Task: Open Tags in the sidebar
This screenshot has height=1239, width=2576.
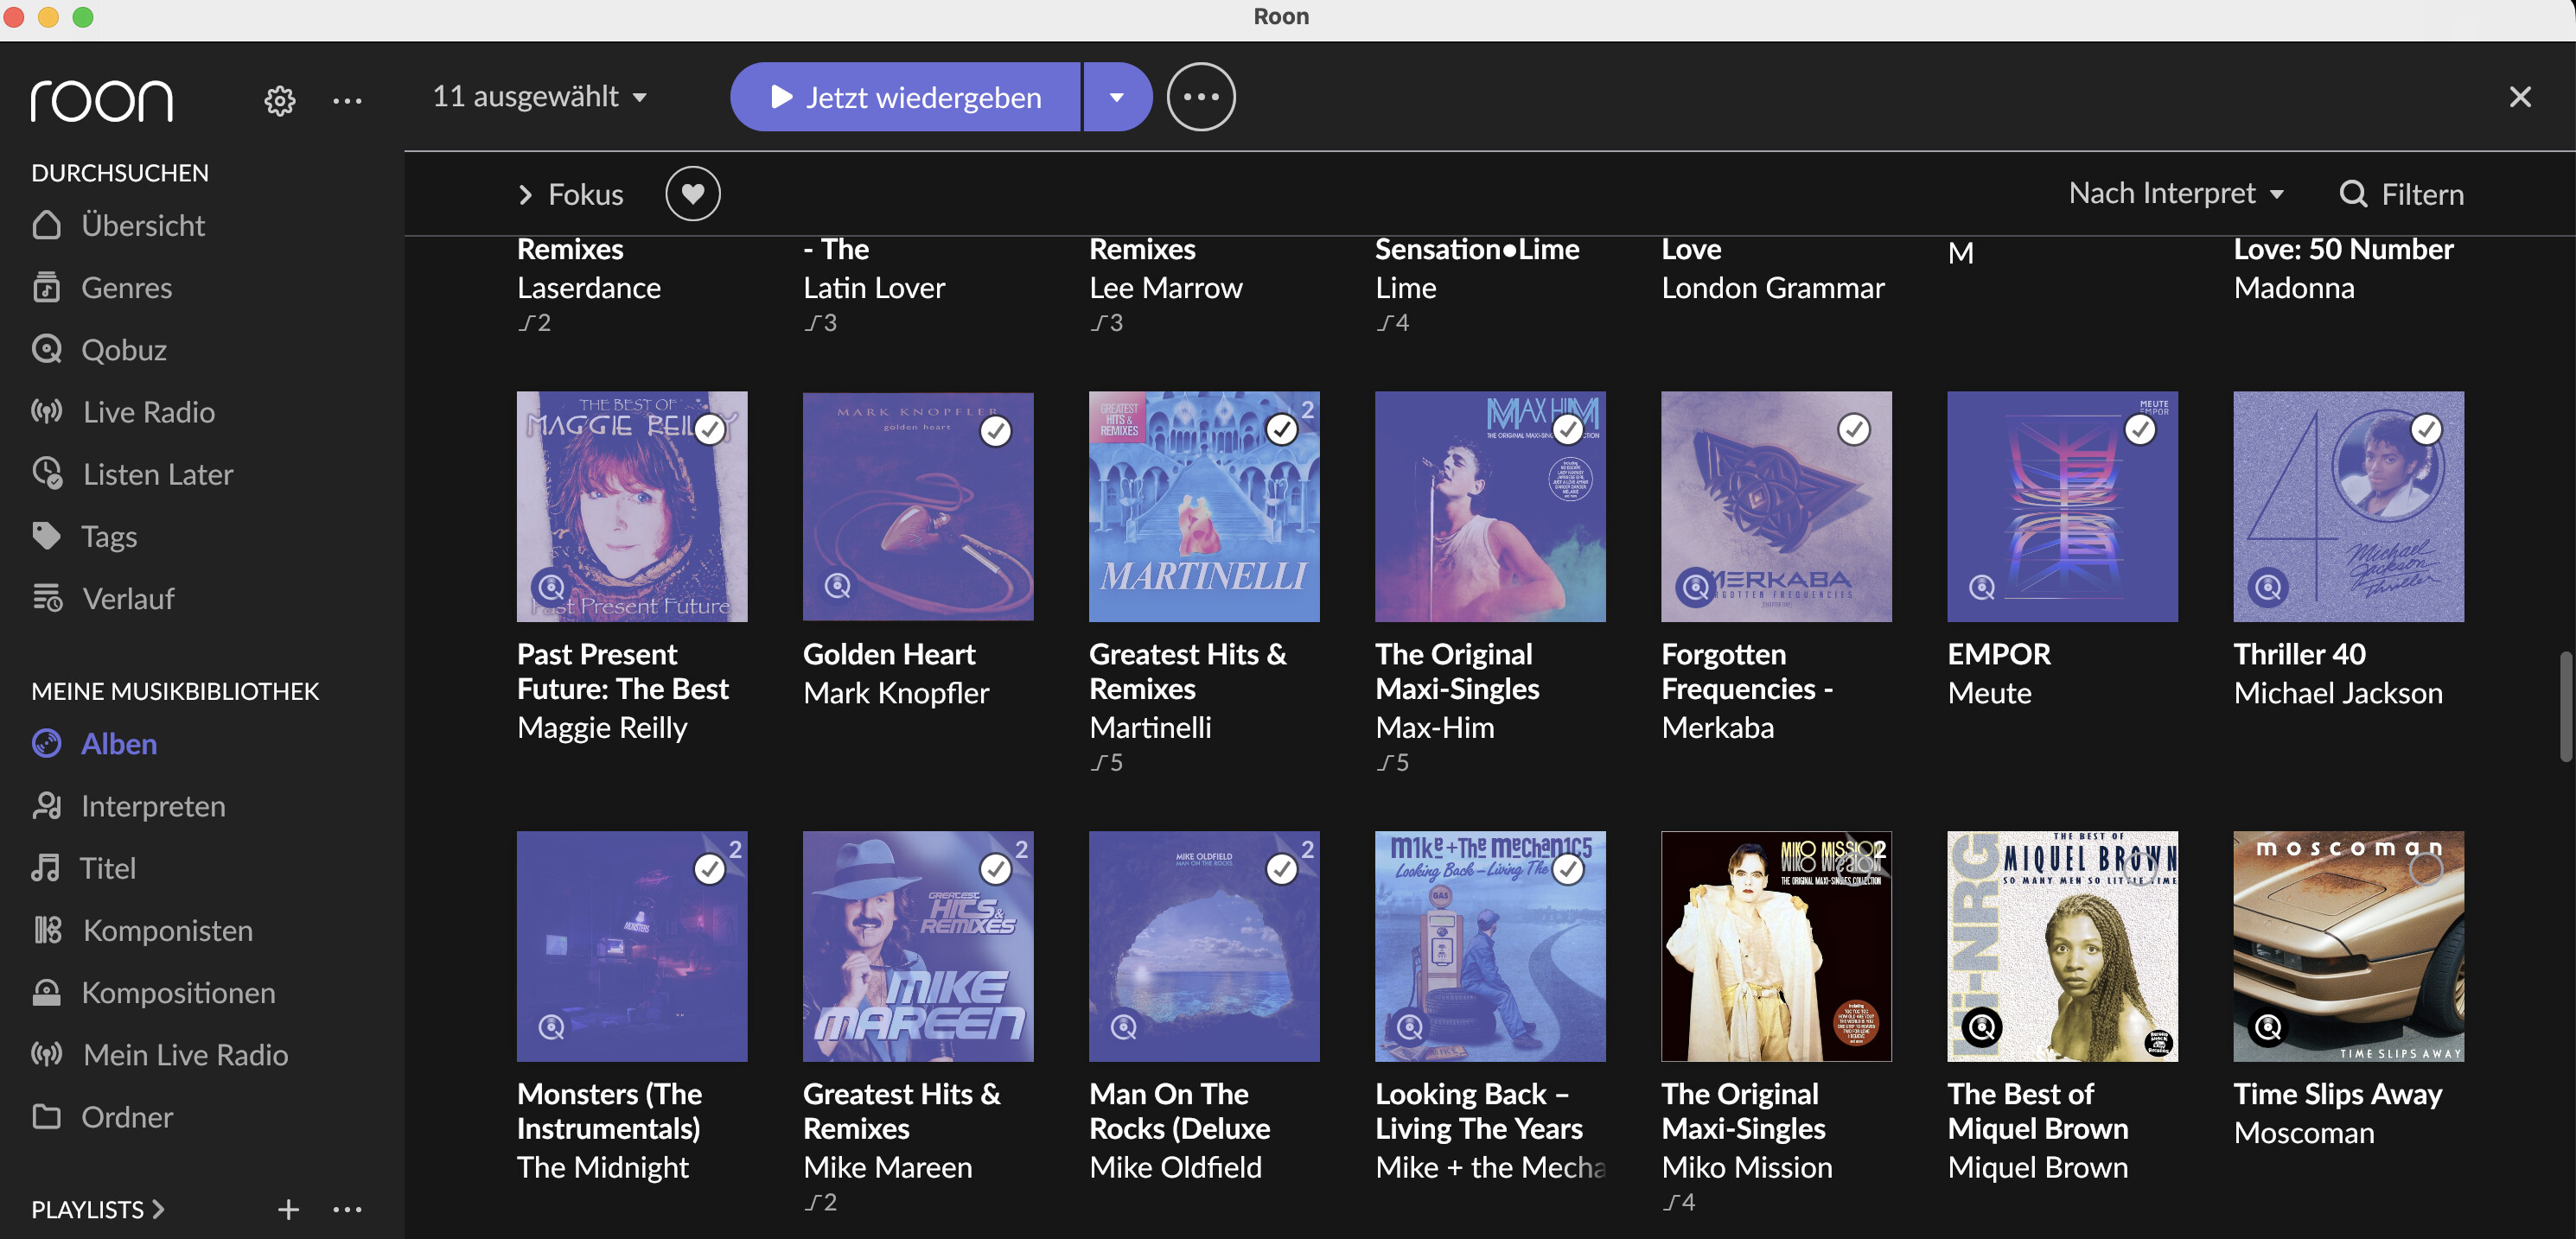Action: [108, 537]
